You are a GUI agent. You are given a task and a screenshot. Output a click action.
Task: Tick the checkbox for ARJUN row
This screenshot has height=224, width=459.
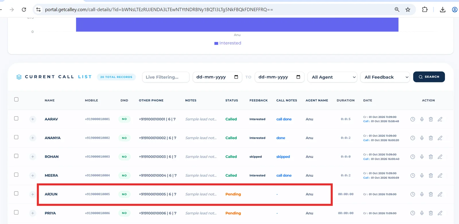pos(16,194)
